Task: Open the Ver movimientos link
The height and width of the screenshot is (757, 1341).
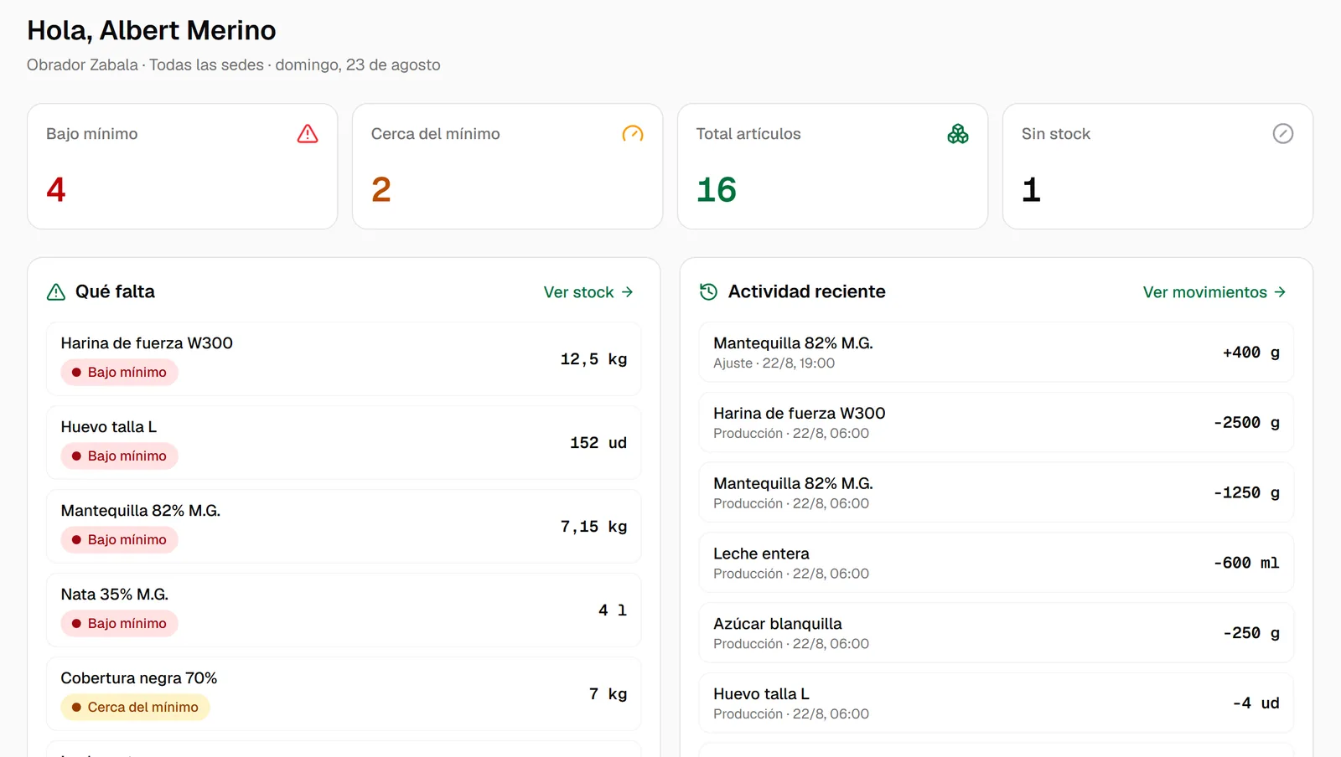Action: [1214, 292]
